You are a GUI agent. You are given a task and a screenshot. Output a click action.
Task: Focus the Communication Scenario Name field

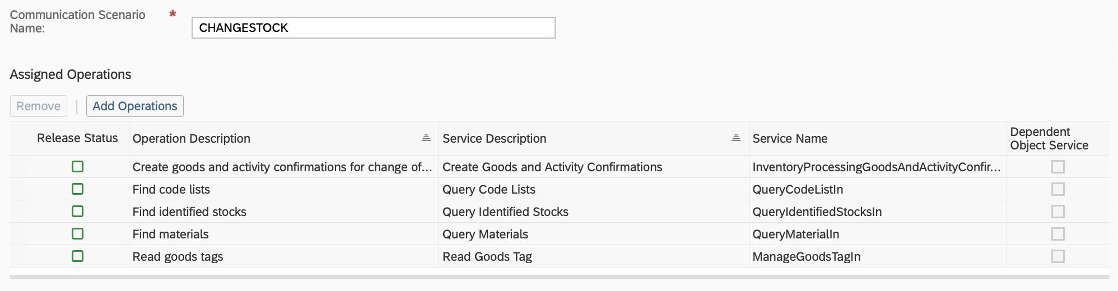point(373,28)
